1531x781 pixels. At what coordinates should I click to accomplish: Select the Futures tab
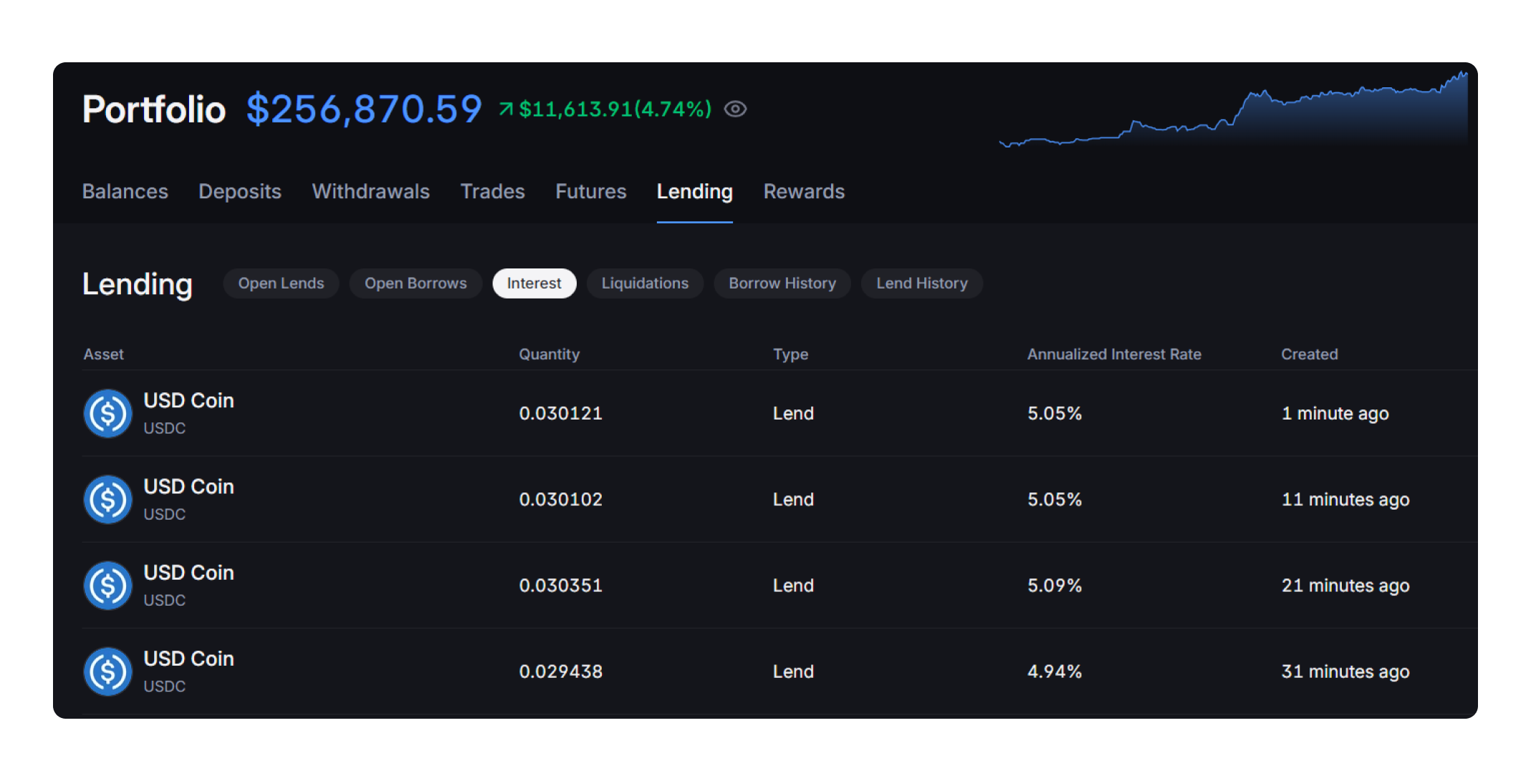click(590, 191)
